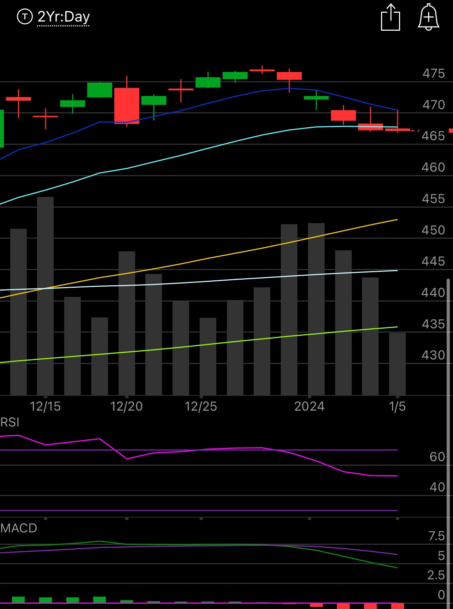Tap the 435 price axis label
This screenshot has width=453, height=609.
pyautogui.click(x=433, y=324)
